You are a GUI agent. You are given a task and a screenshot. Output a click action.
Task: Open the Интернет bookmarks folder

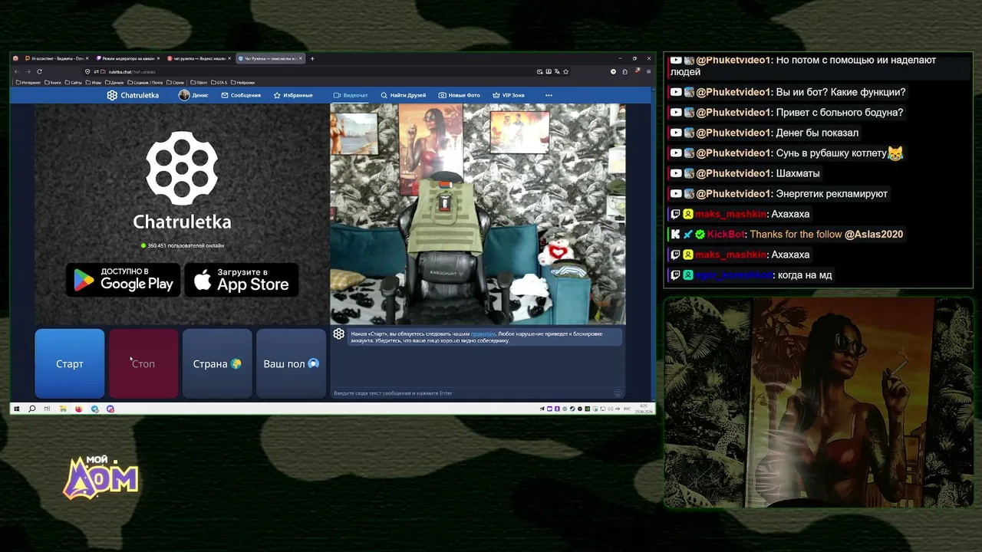(x=28, y=82)
